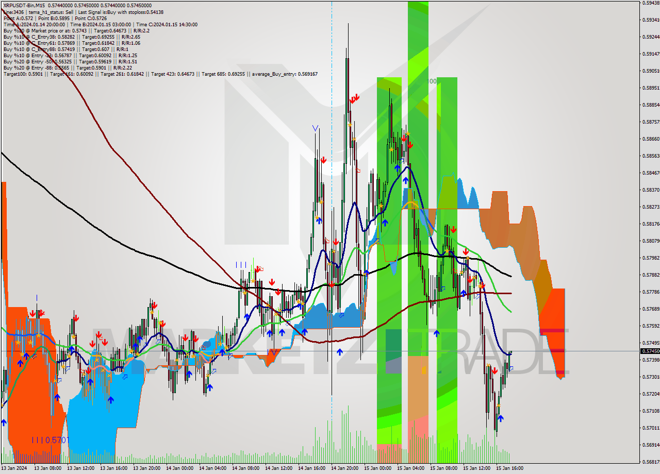Click the 0.57011 price scale value
Image resolution: width=660 pixels, height=474 pixels.
[x=650, y=428]
